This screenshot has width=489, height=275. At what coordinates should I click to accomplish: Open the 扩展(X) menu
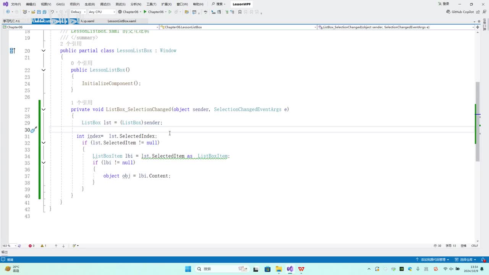click(166, 4)
